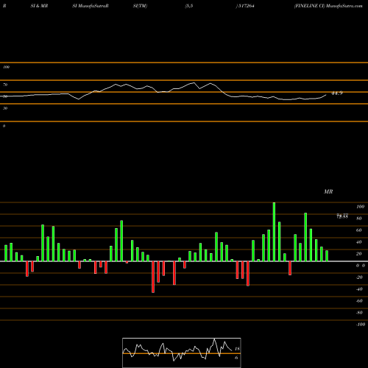
Task: Click the RSI axis label 0 on left
Action: click(x=4, y=126)
